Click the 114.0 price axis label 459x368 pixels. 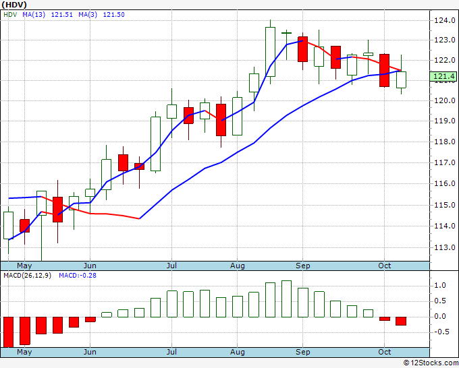[x=445, y=226]
